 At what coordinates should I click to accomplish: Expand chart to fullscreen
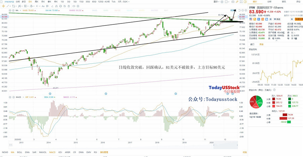click(x=241, y=2)
